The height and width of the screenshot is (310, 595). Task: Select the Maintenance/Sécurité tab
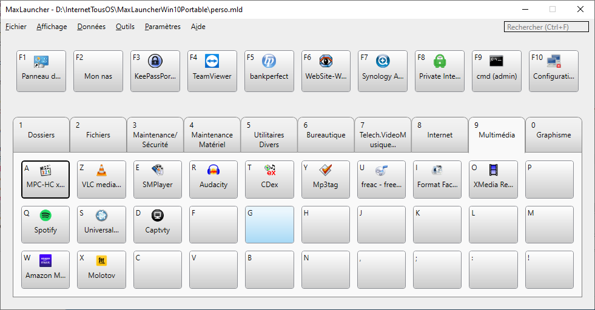click(x=155, y=134)
